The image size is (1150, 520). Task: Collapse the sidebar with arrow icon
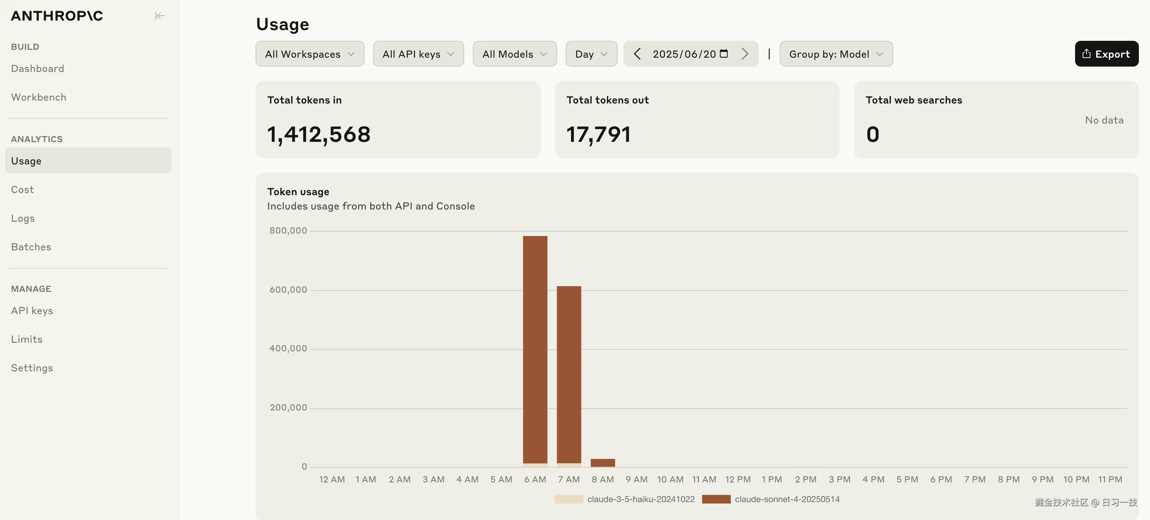160,16
